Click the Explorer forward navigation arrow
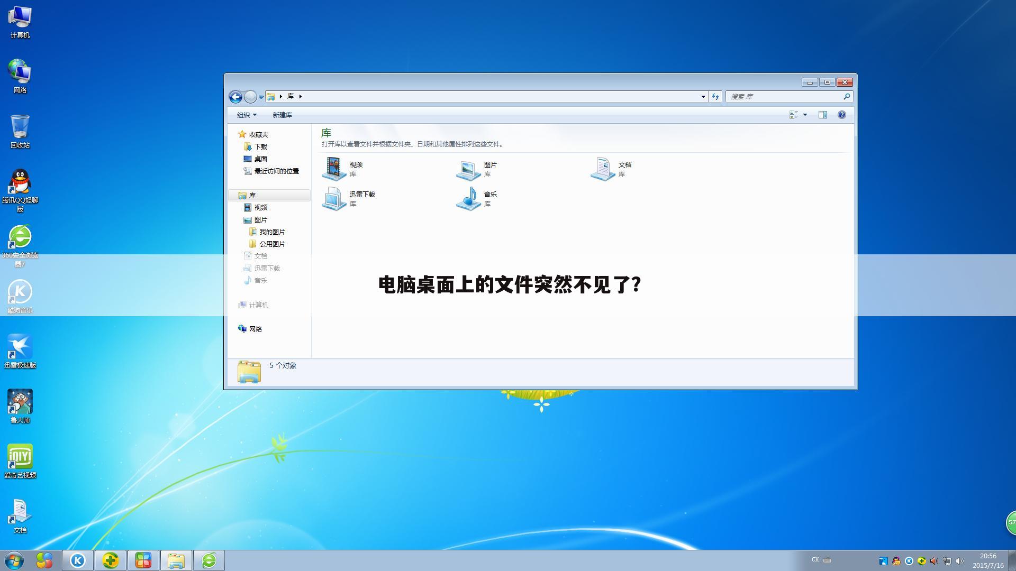Image resolution: width=1016 pixels, height=571 pixels. click(250, 97)
